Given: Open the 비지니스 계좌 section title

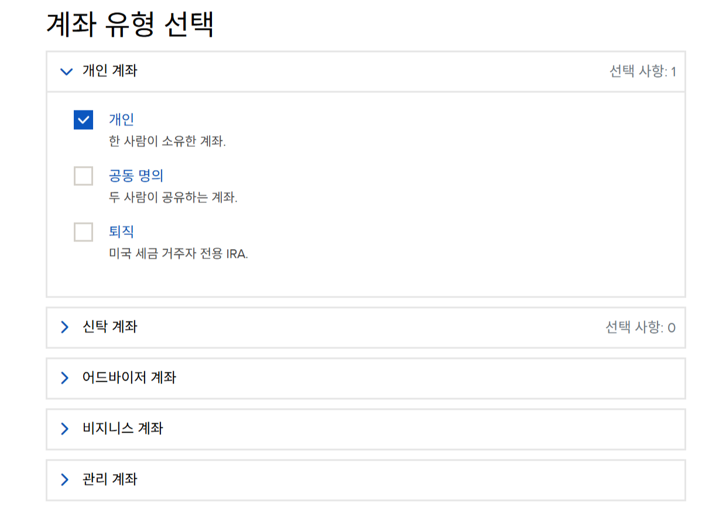Looking at the screenshot, I should pyautogui.click(x=122, y=428).
